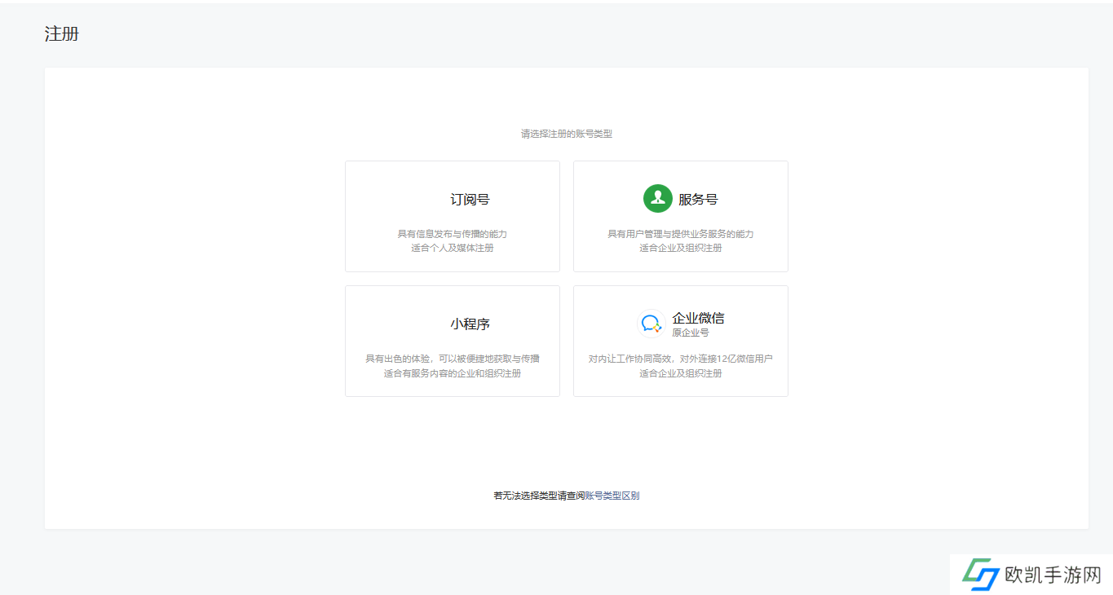Click the text 适合有服务内容的企业和组织注册
This screenshot has height=595, width=1113.
click(453, 373)
